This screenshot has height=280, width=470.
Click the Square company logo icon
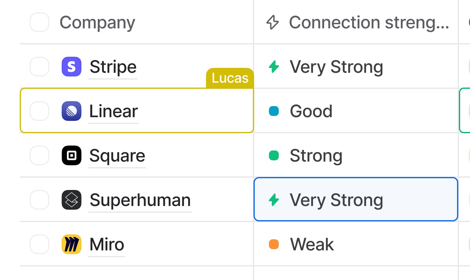point(72,155)
